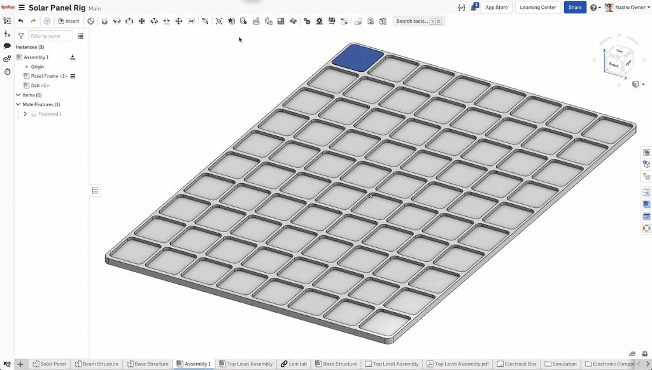Toggle visibility of Panel Frame instance

pyautogui.click(x=73, y=76)
